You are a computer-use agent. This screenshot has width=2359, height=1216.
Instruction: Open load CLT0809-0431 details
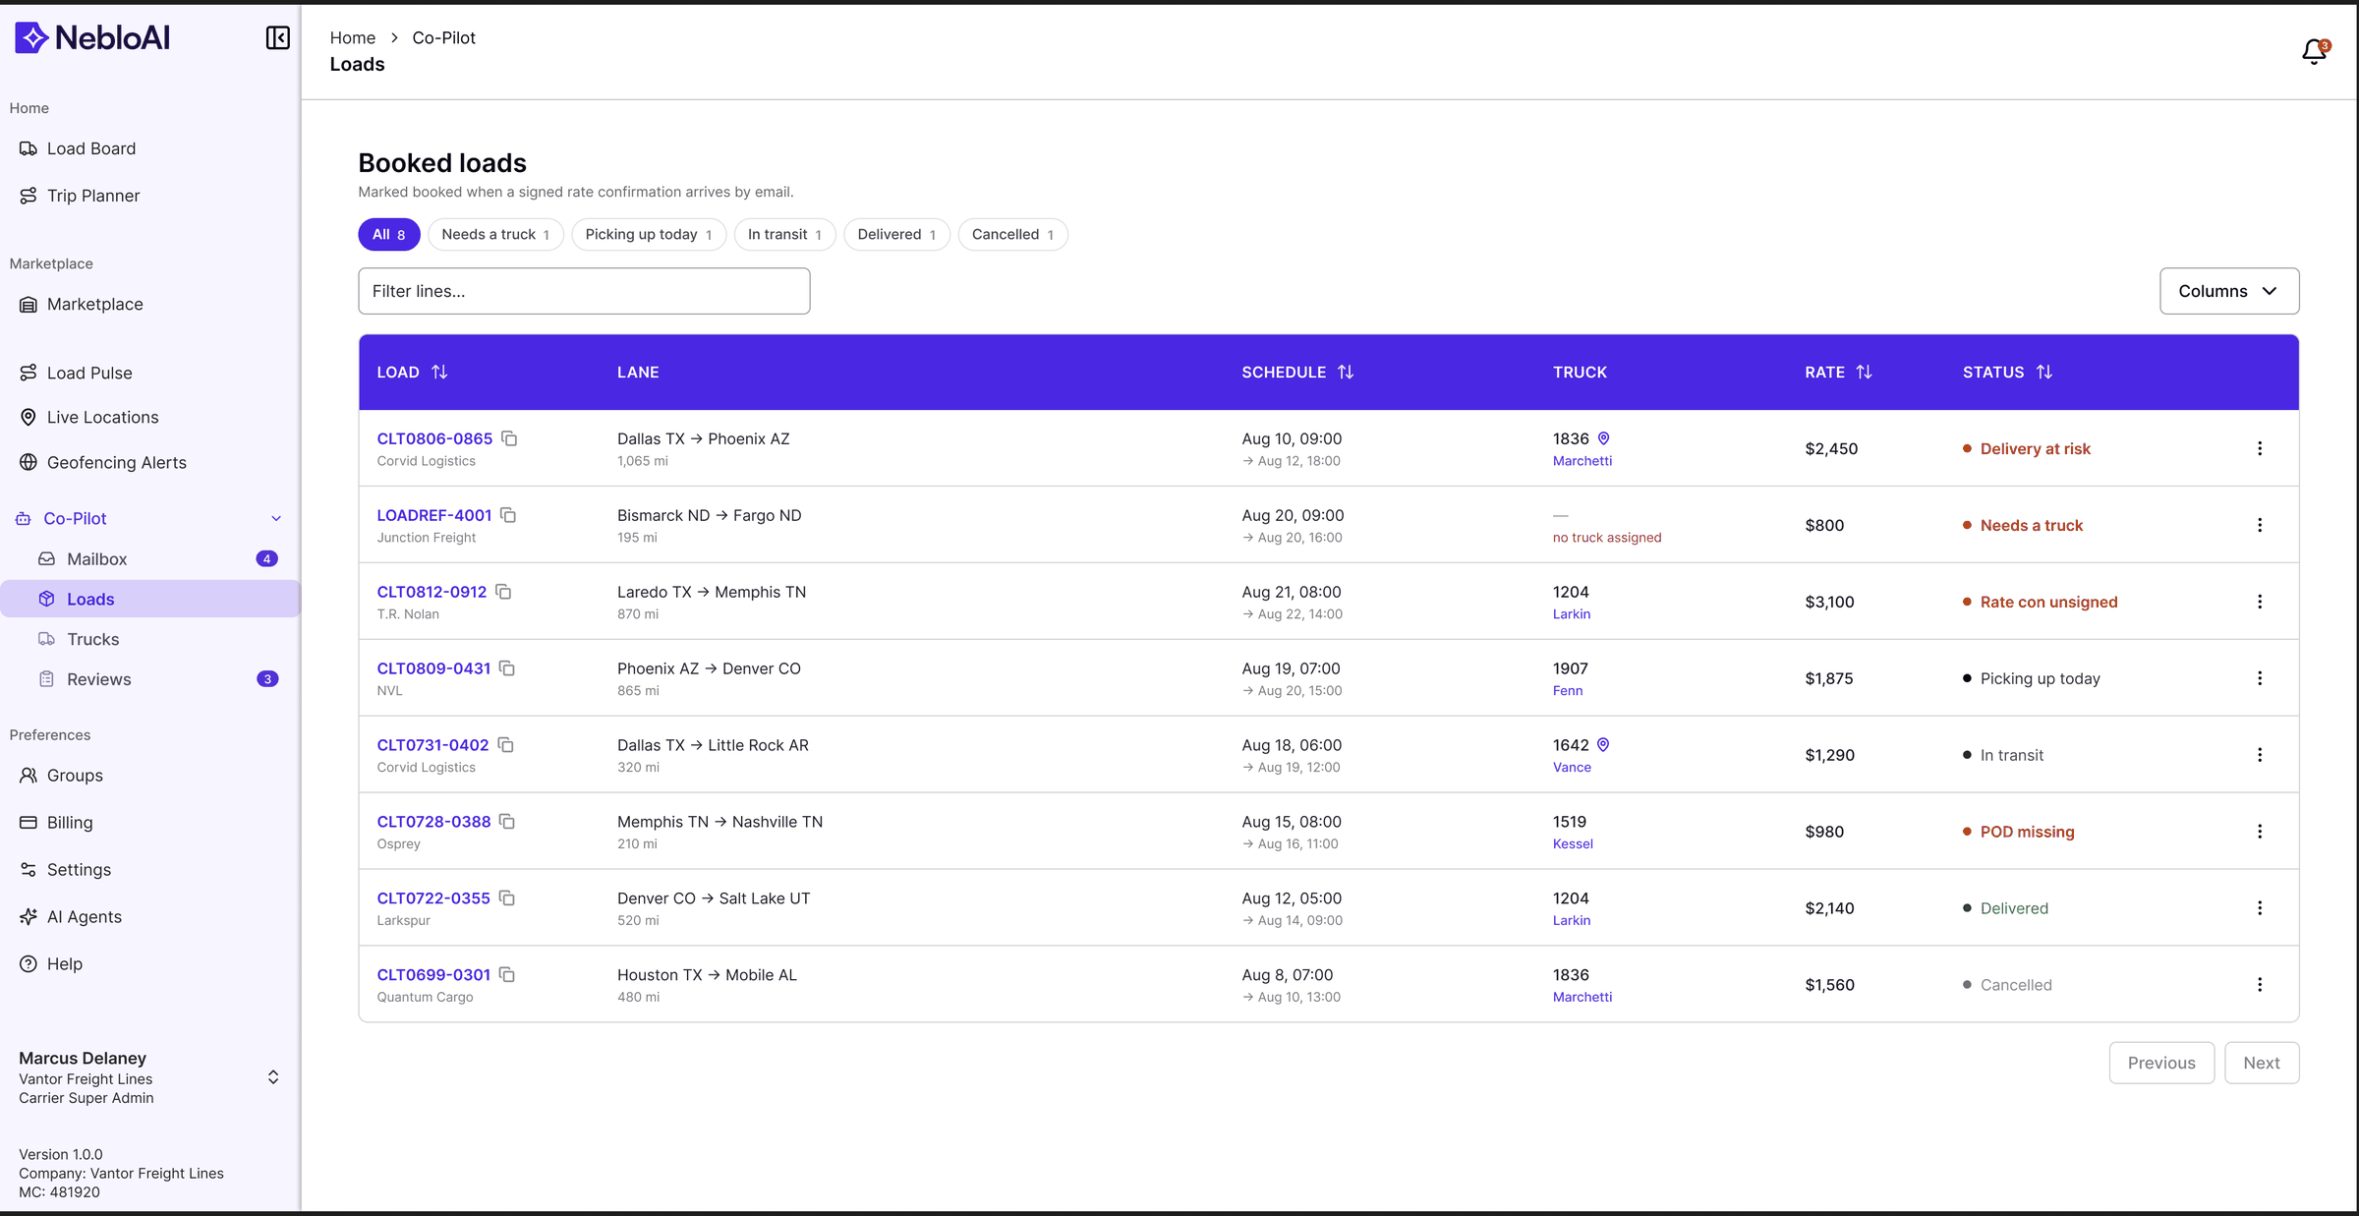433,668
